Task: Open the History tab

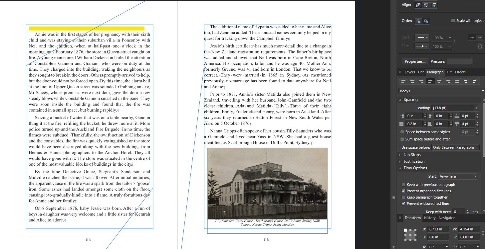Action: (430, 218)
